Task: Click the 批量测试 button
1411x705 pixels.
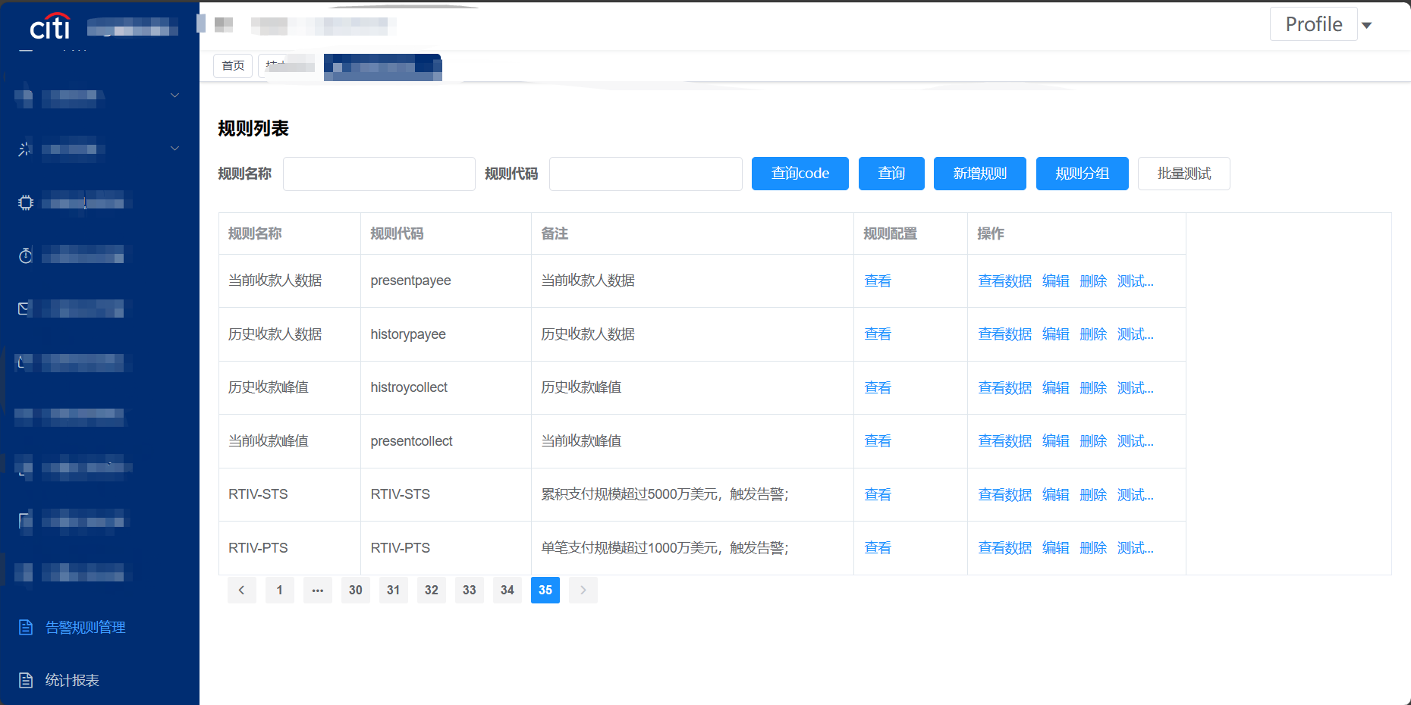Action: tap(1184, 174)
